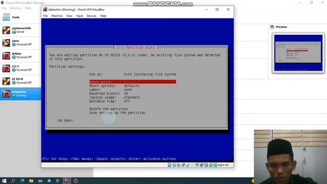
Task: Click the sopiasacntik VM icon in Manager list
Action: tap(6, 30)
